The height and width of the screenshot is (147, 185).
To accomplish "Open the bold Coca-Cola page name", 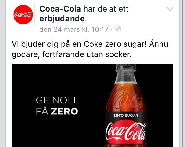I will coord(60,9).
